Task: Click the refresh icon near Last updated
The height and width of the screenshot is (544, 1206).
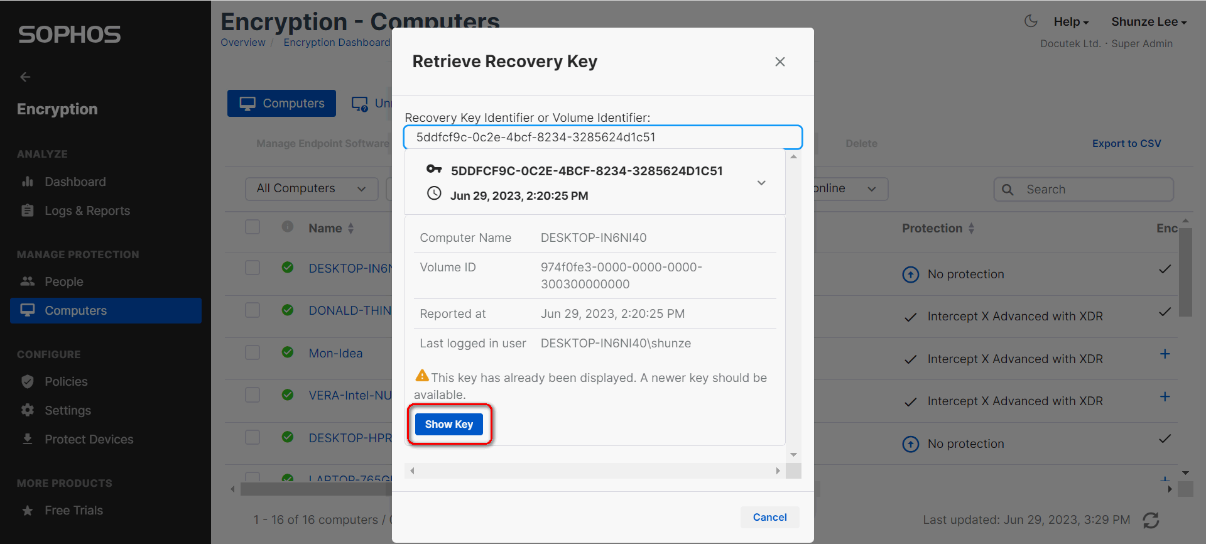Action: (x=1151, y=520)
